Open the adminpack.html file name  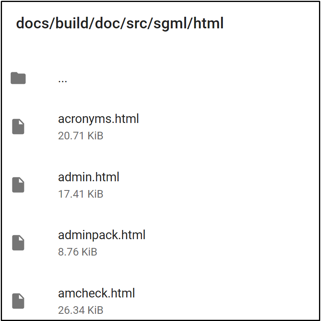point(102,235)
